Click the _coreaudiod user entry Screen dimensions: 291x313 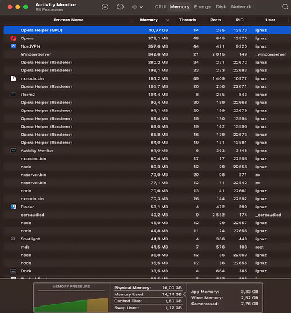268,215
